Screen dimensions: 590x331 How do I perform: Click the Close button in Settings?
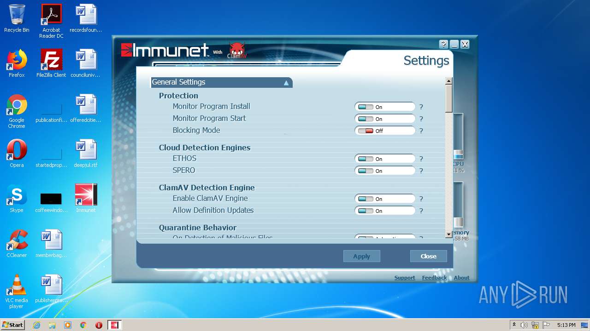click(x=428, y=256)
